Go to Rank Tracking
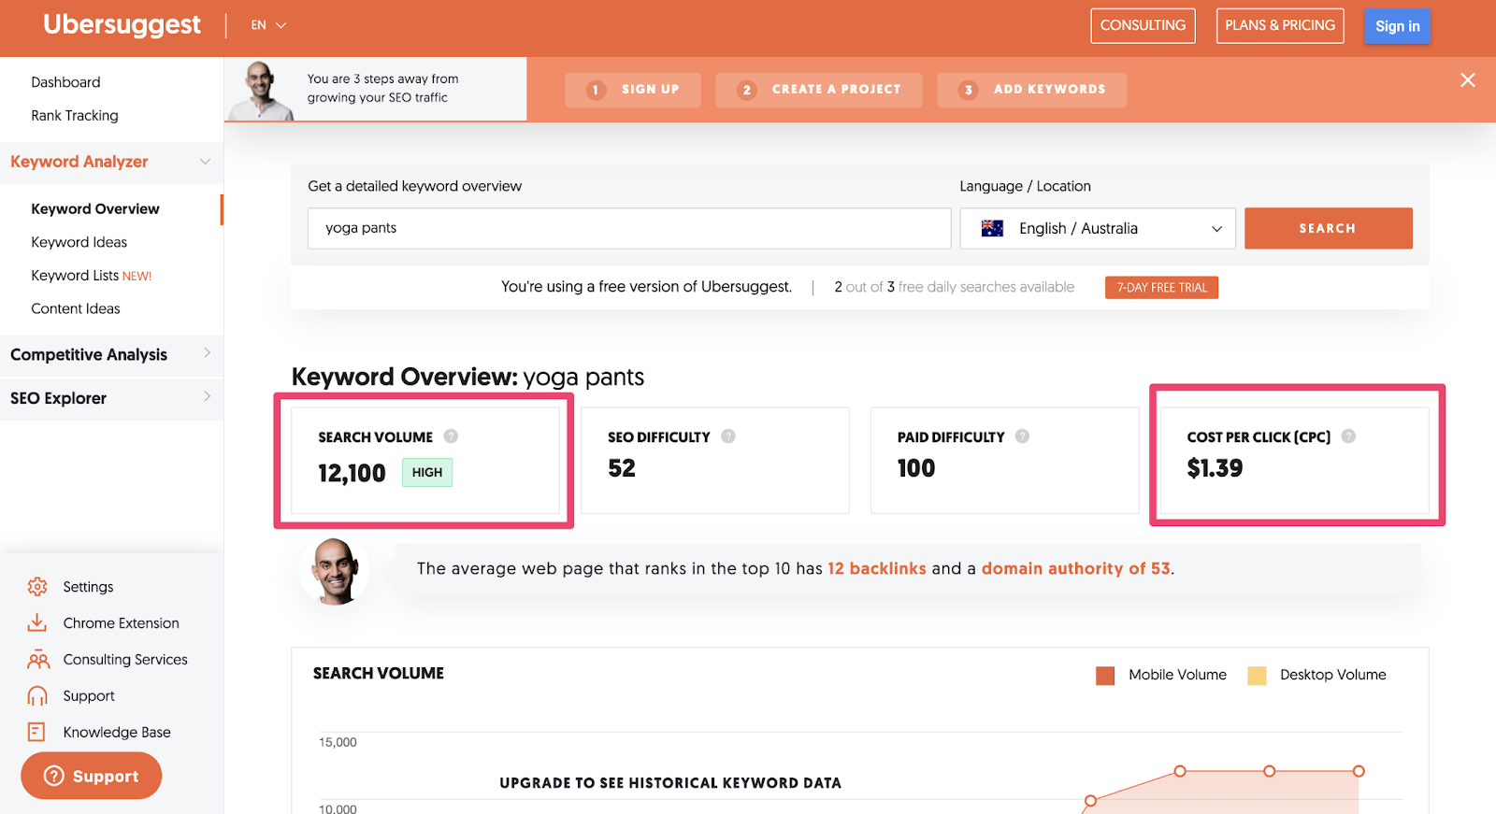Screen dimensions: 1496x814 (75, 116)
